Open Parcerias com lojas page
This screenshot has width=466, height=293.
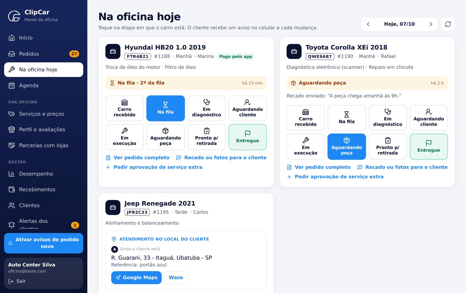pyautogui.click(x=44, y=145)
